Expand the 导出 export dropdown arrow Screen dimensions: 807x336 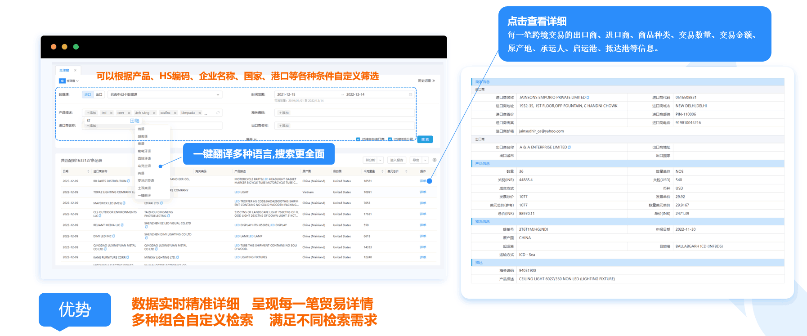425,160
